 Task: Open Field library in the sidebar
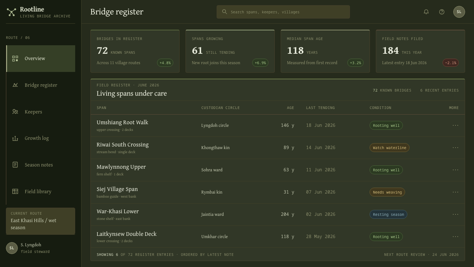coord(41,191)
